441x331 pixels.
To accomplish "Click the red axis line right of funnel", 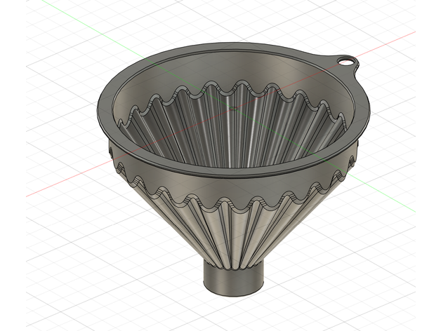I will click(393, 40).
